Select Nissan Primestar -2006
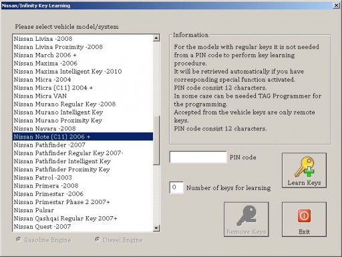The image size is (342, 257). (x=83, y=194)
